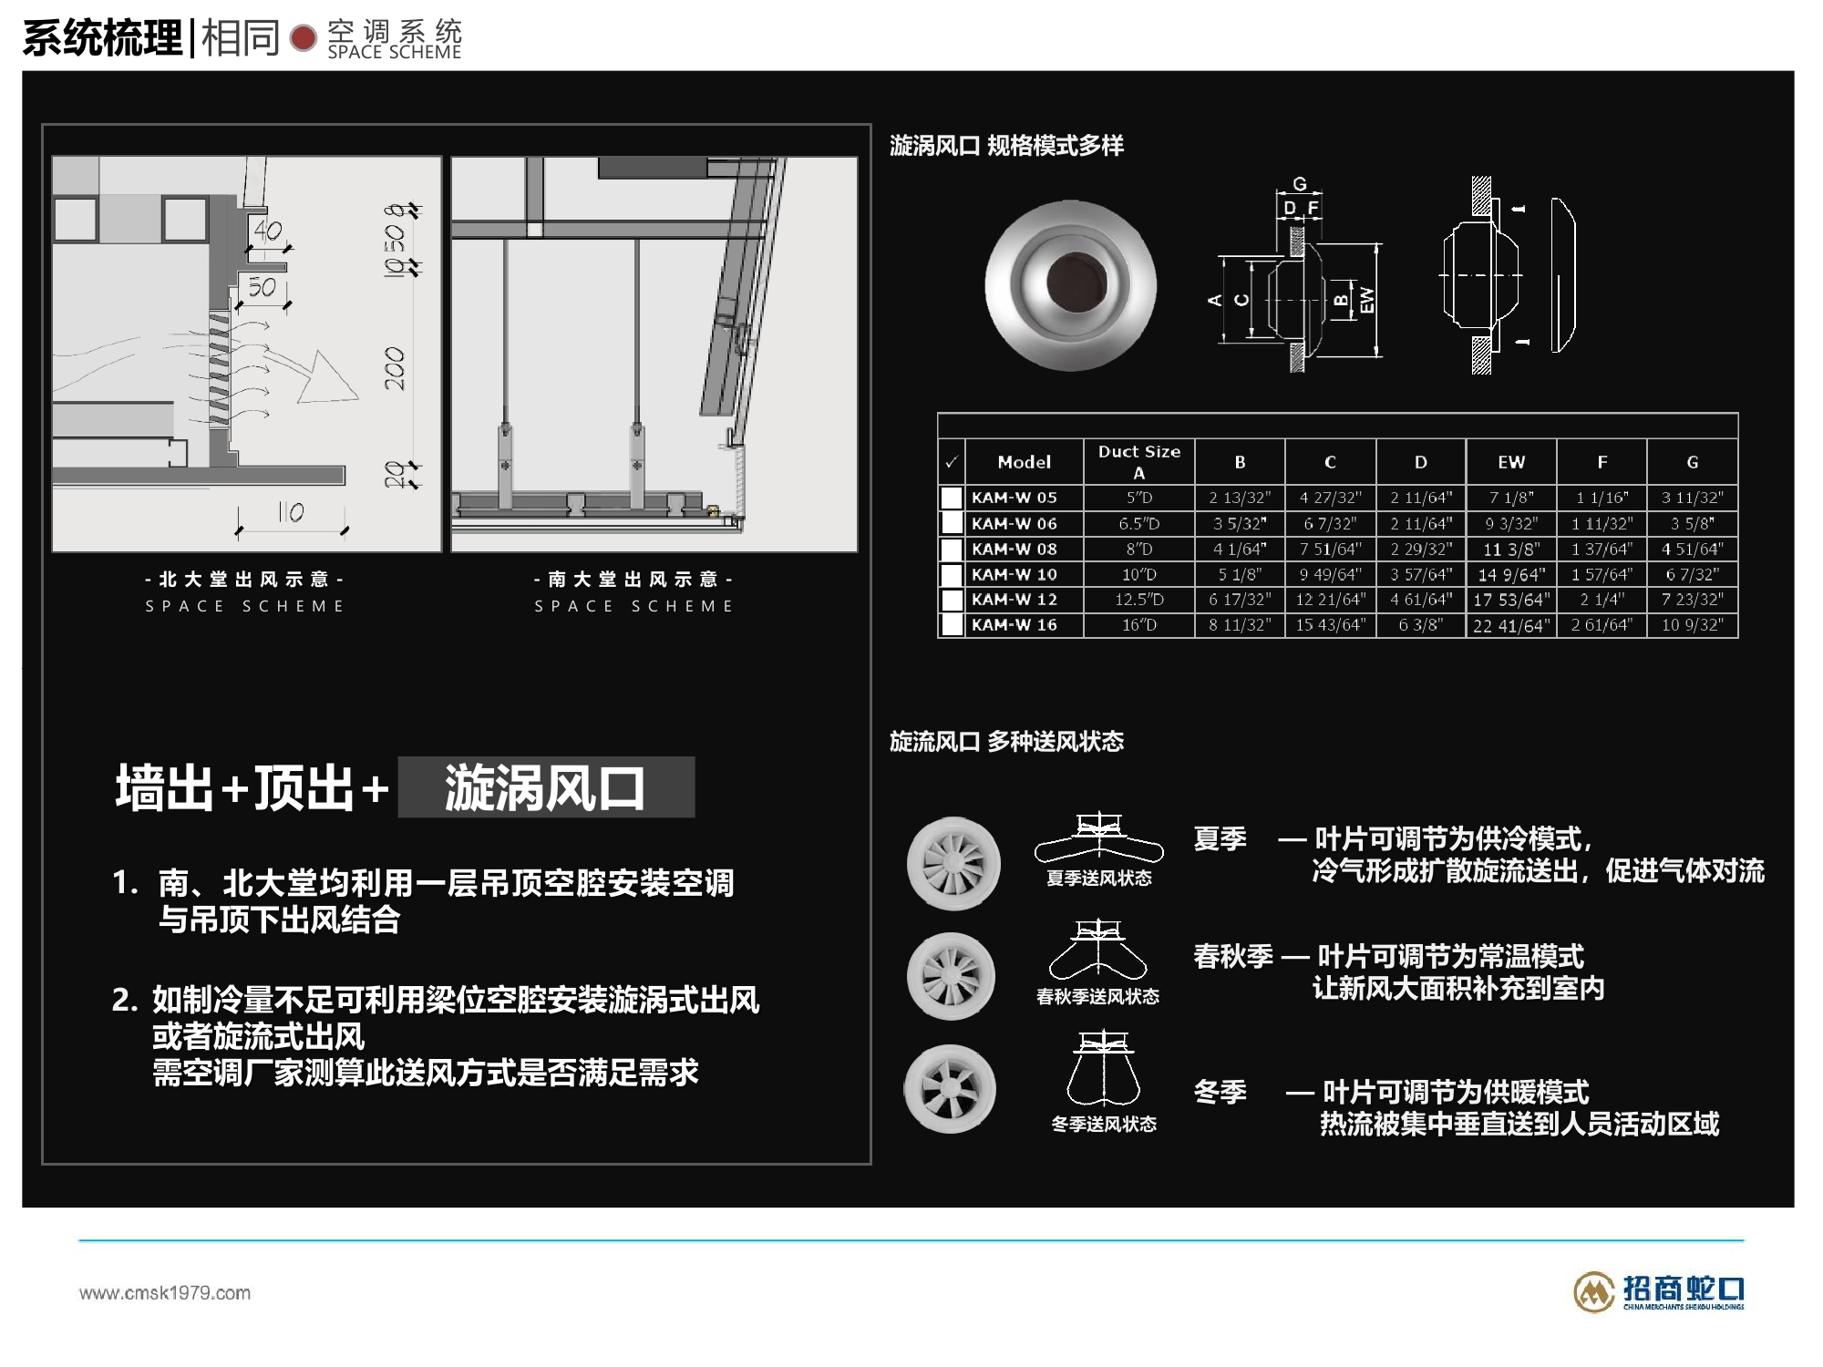This screenshot has width=1823, height=1367.
Task: Check the KAM-W 05 row checkbox
Action: 951,498
